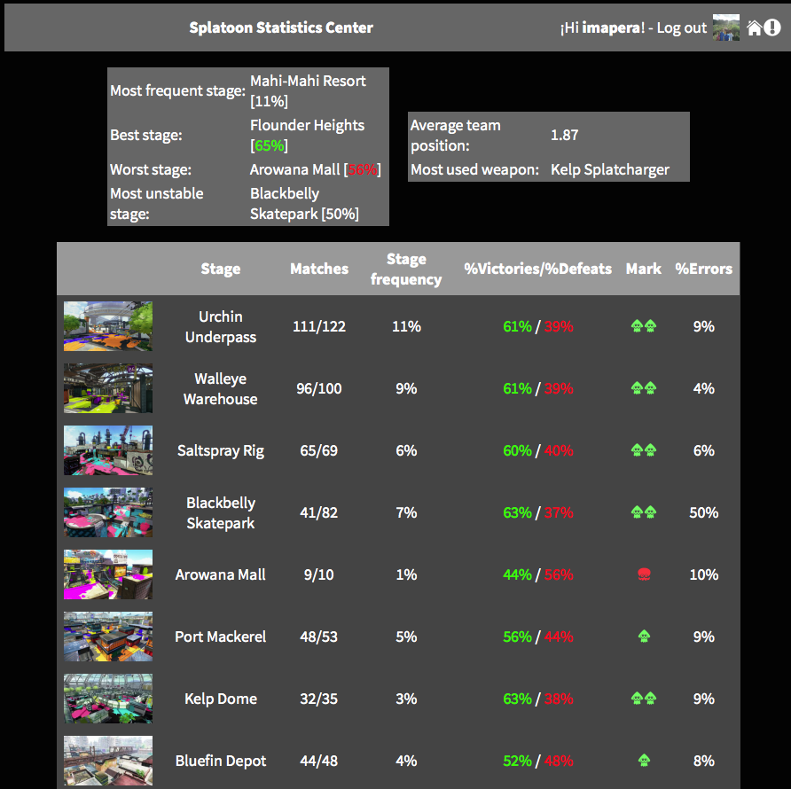
Task: Click the user avatar picture in the header
Action: [725, 27]
